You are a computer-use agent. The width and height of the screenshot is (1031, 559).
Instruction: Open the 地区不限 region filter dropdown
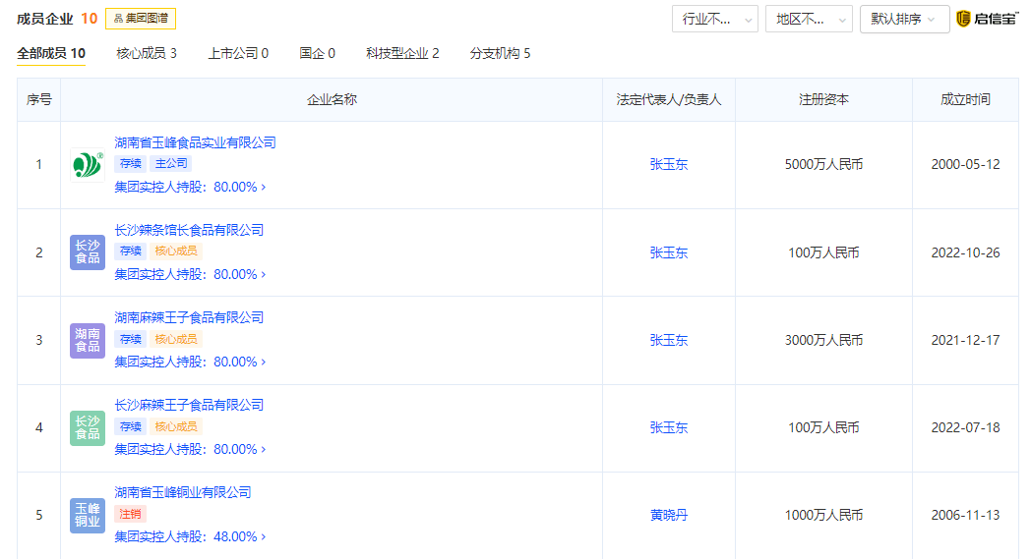[x=809, y=19]
